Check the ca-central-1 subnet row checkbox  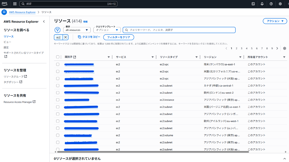point(58,86)
